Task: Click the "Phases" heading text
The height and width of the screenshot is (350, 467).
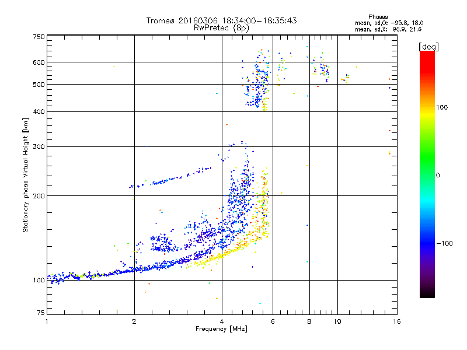Action: (x=378, y=17)
